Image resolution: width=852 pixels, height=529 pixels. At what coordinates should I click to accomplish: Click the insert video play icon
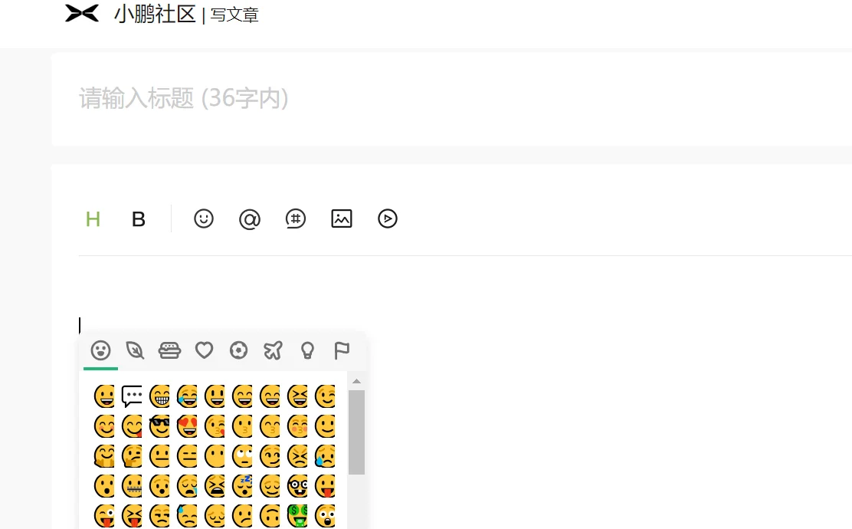(388, 219)
